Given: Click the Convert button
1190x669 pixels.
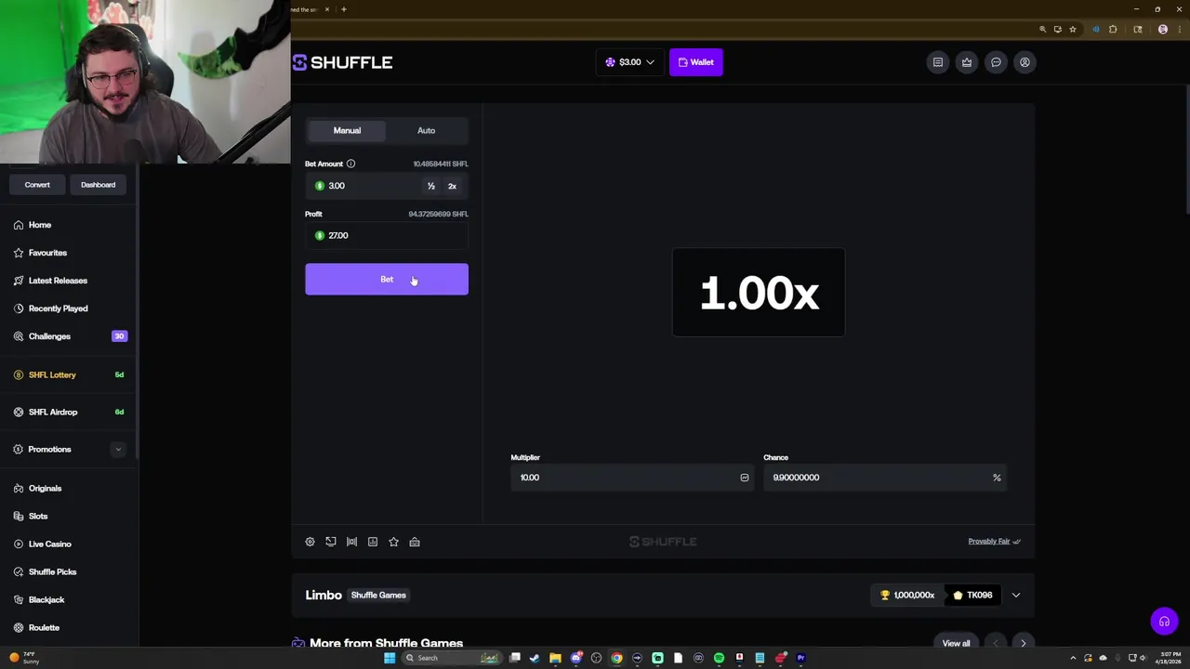Looking at the screenshot, I should pos(37,185).
